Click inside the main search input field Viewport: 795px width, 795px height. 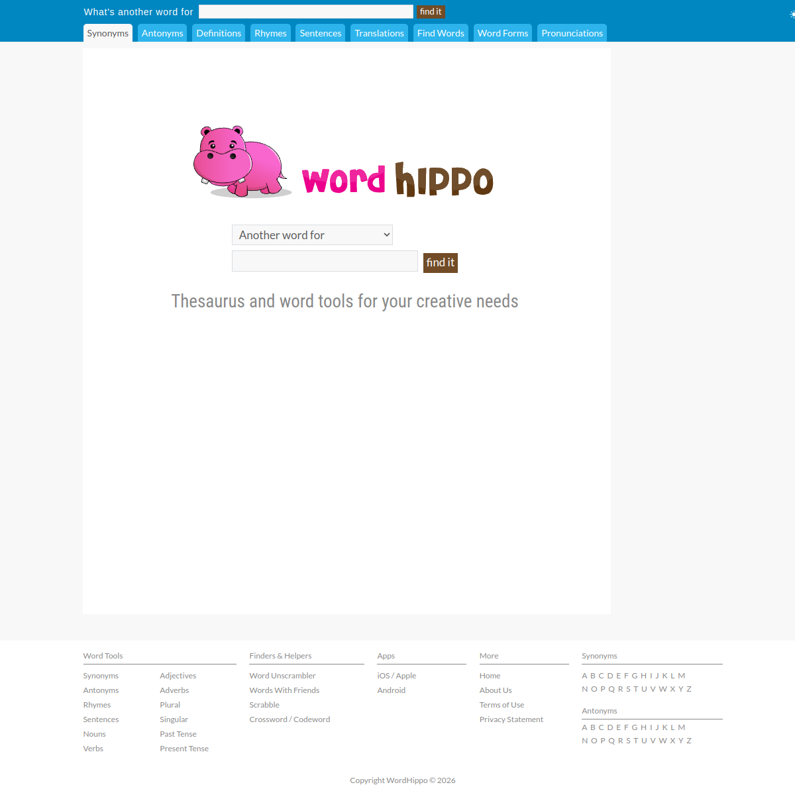[324, 260]
